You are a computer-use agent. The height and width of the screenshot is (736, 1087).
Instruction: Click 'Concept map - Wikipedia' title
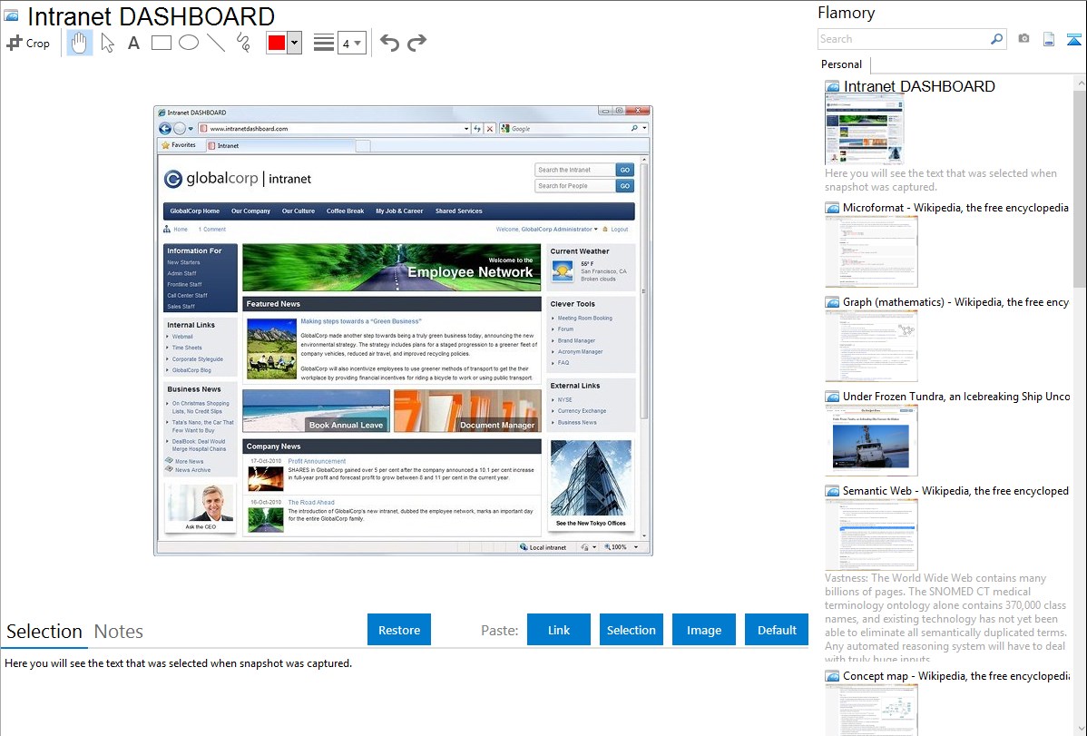pos(956,675)
